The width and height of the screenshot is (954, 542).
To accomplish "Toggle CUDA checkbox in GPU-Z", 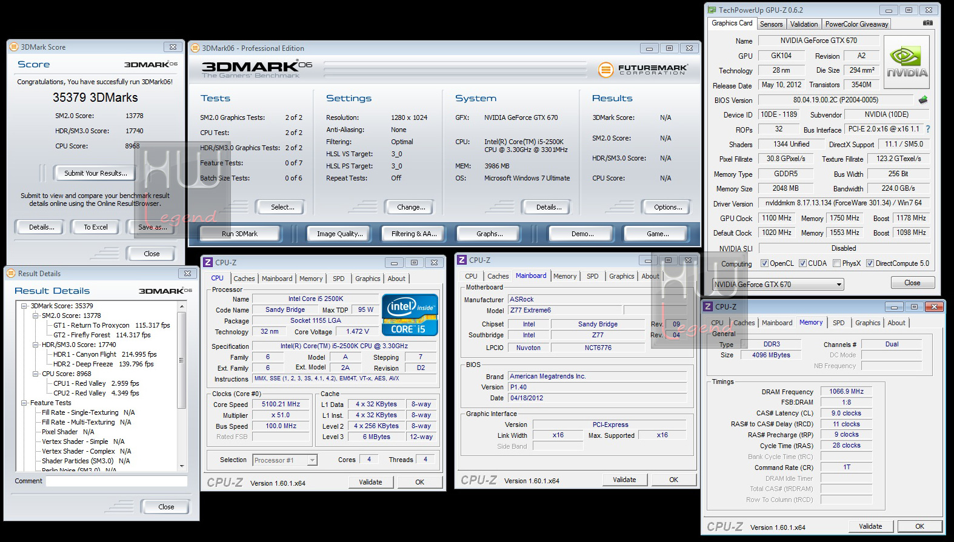I will click(802, 263).
